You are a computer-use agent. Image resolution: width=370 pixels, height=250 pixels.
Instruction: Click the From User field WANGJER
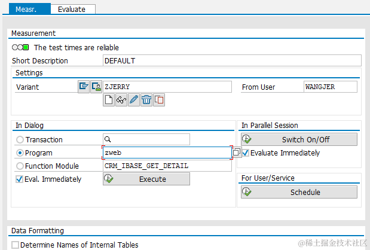click(x=331, y=87)
